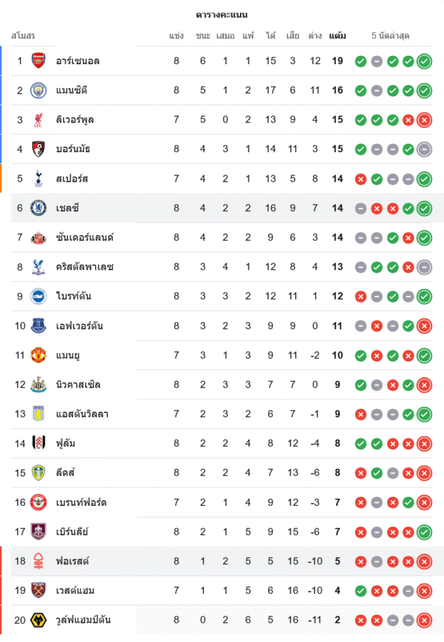Click the Manchester City club crest

click(x=38, y=91)
